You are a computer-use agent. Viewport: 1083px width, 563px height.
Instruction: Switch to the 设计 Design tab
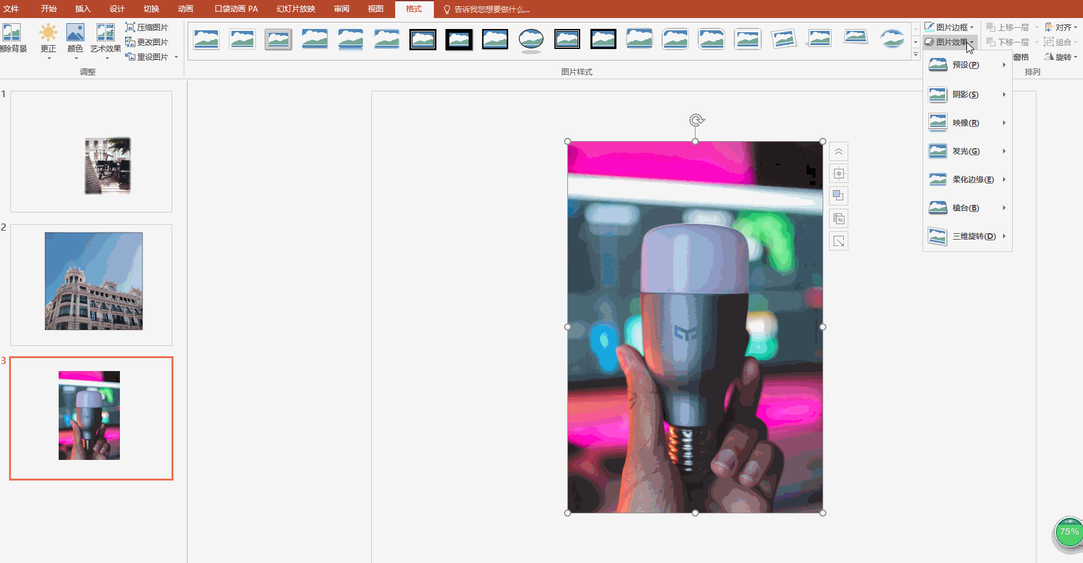point(117,9)
